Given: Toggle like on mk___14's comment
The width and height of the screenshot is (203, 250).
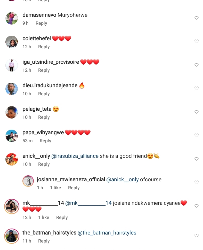Looking at the screenshot, I should click(x=197, y=206).
